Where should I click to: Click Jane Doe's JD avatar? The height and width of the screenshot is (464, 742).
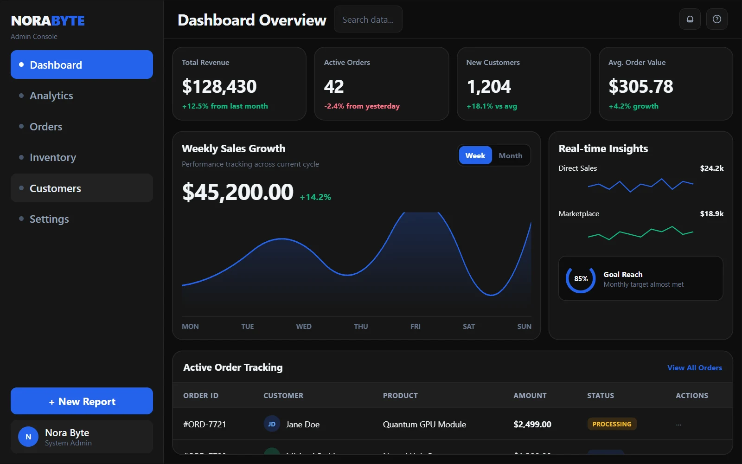tap(272, 424)
